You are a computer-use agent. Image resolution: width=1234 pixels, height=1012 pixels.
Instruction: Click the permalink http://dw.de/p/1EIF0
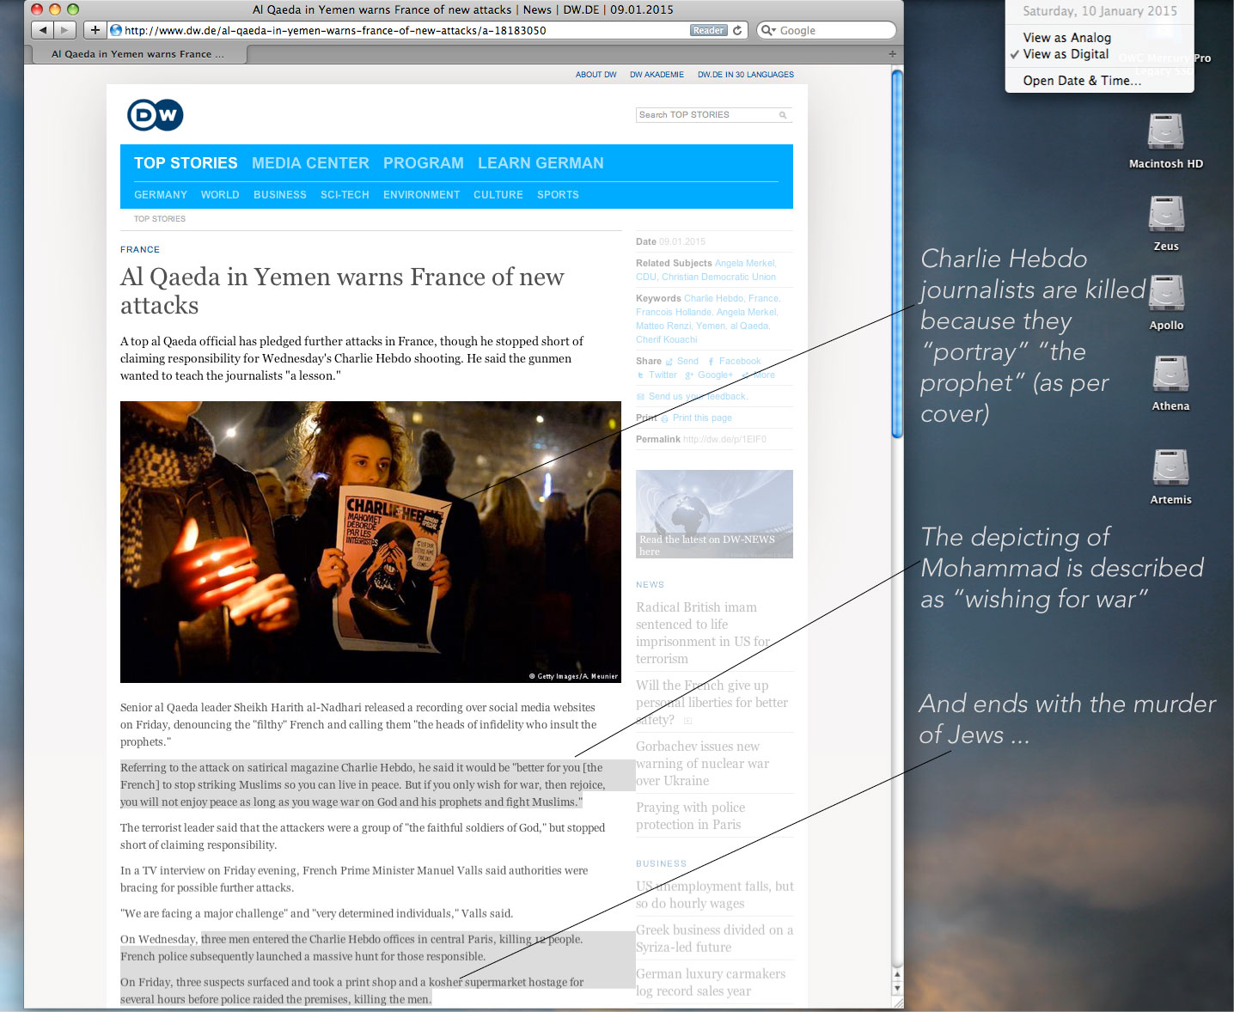pos(724,439)
